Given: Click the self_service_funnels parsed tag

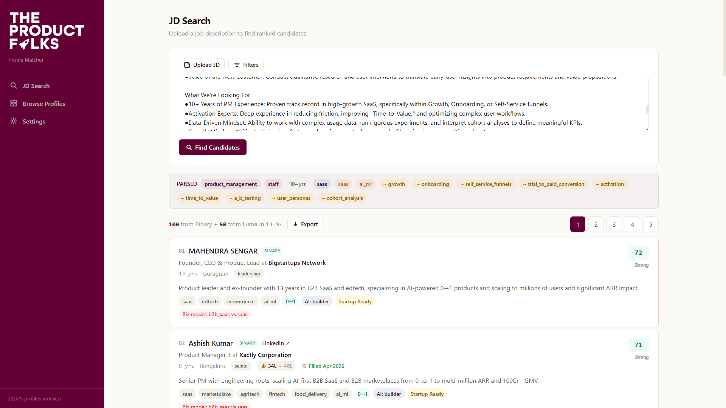Looking at the screenshot, I should click(x=486, y=184).
